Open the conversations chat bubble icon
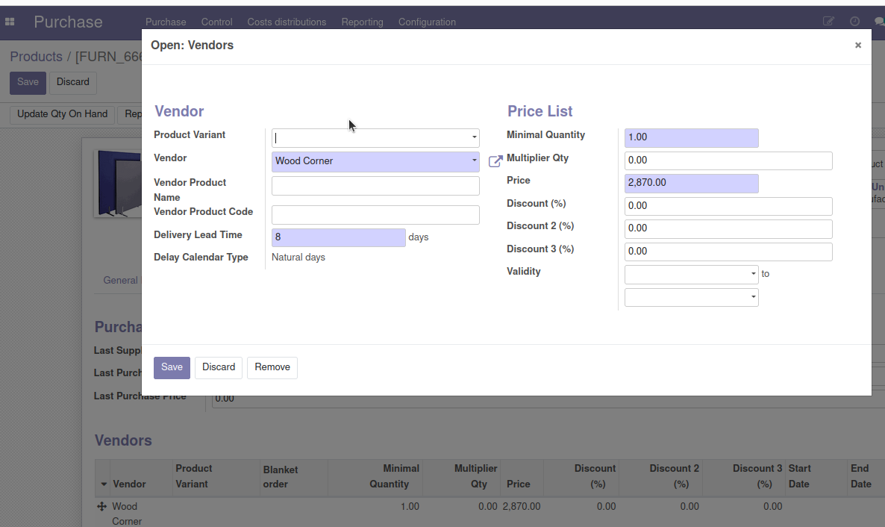885x527 pixels. (879, 22)
